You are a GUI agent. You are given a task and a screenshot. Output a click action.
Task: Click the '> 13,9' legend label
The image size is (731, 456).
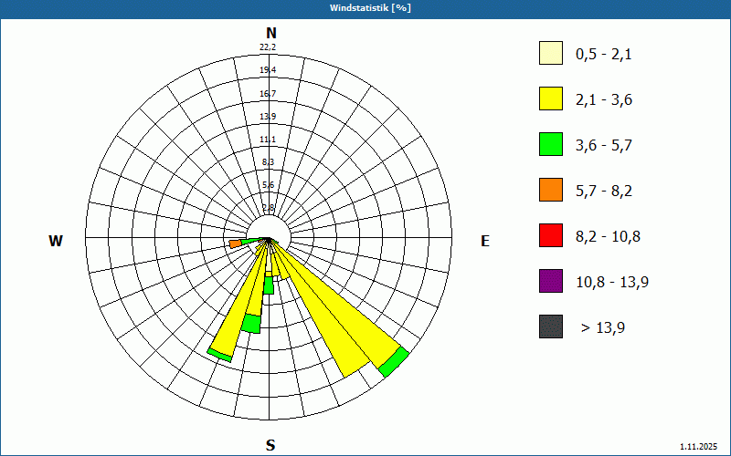(x=603, y=328)
